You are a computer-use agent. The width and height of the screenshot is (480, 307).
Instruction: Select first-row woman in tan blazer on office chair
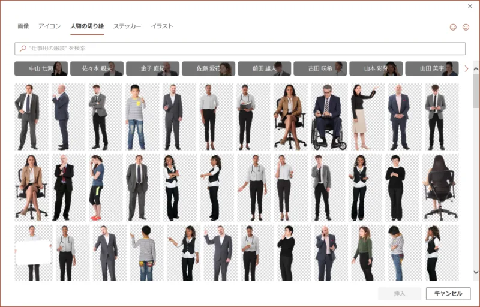click(x=290, y=117)
